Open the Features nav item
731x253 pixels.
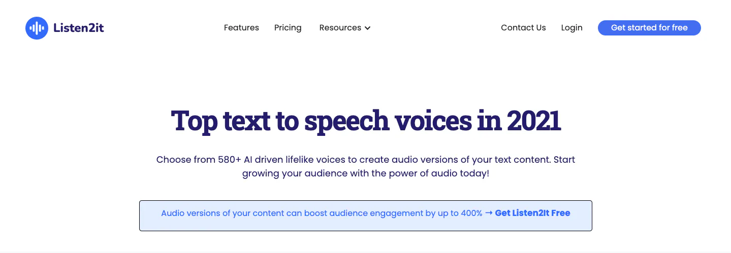click(x=241, y=28)
